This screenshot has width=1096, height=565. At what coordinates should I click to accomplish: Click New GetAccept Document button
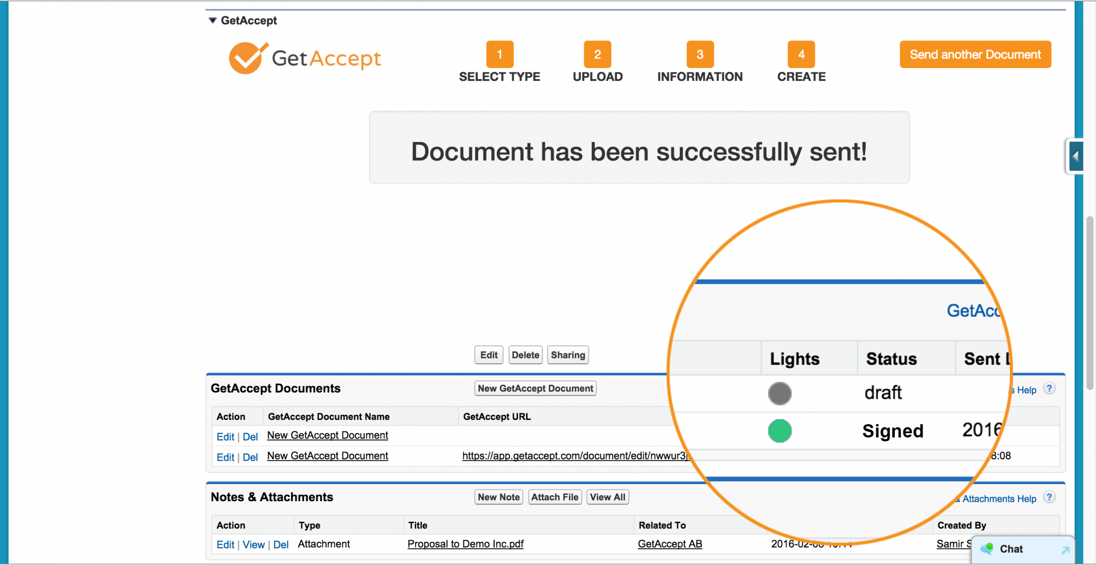pyautogui.click(x=535, y=388)
